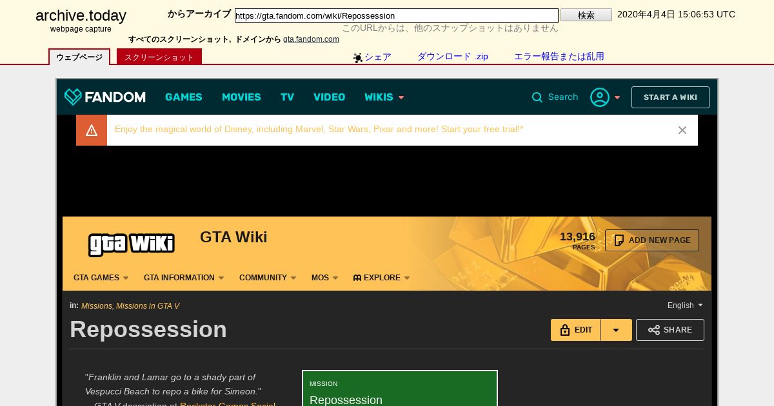Open the user account dropdown arrow

click(617, 98)
